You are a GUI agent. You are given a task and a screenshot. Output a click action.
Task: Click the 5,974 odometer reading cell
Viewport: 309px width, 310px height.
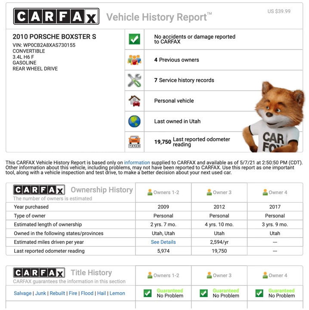coord(163,251)
